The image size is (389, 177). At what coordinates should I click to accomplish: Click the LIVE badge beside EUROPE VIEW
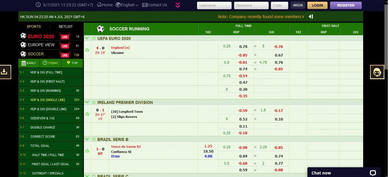[x=65, y=46]
